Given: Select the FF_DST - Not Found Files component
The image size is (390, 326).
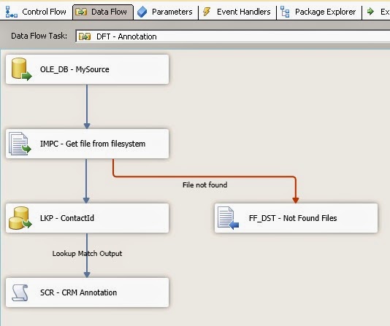Looking at the screenshot, I should (296, 218).
